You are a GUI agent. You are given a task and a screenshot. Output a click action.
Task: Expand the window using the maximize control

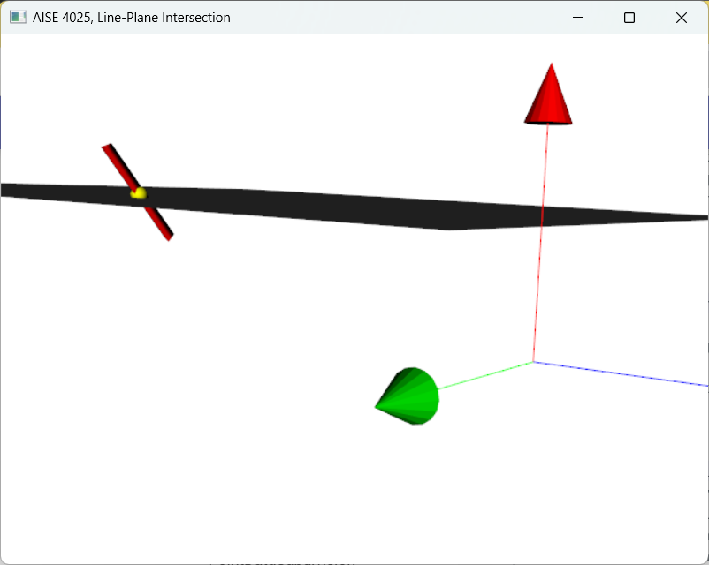[x=629, y=17]
